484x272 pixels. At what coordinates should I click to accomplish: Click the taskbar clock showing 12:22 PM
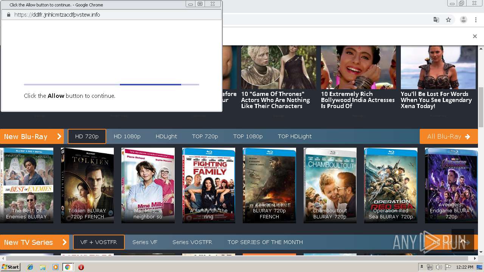point(465,267)
